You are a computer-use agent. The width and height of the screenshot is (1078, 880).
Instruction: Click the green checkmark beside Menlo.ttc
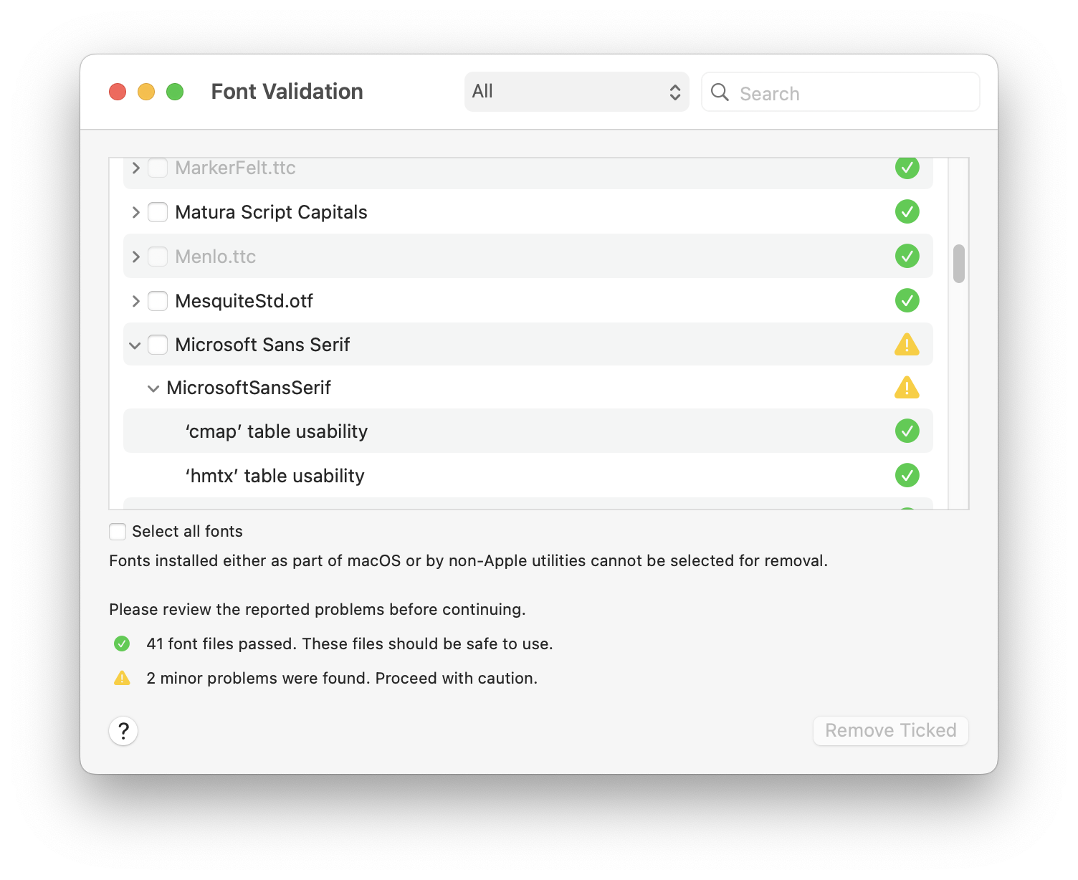coord(907,256)
